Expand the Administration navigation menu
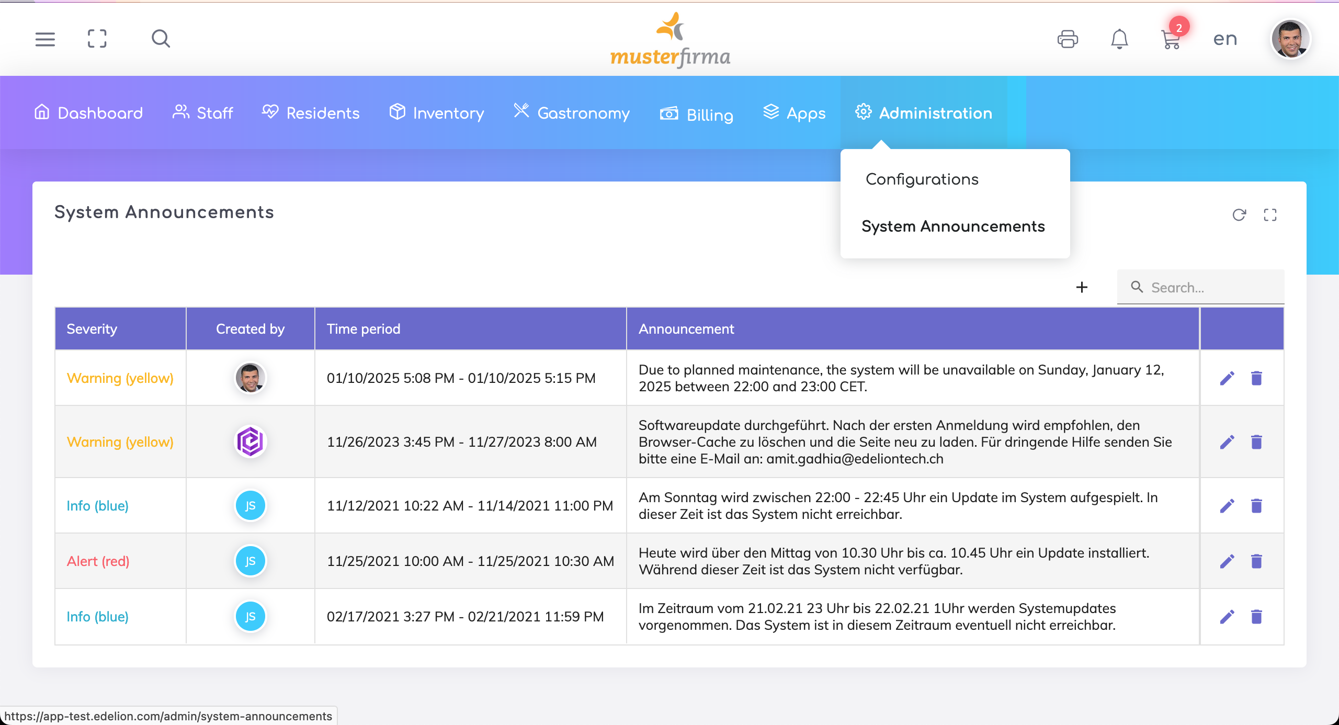This screenshot has height=725, width=1339. pyautogui.click(x=924, y=113)
